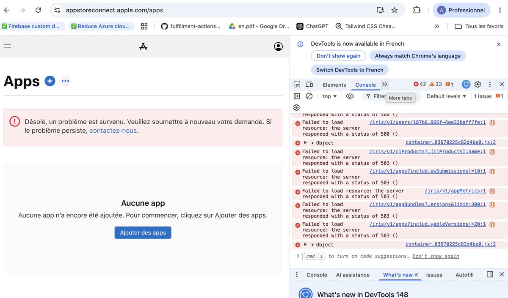Screen dimensions: 508x298
Task: Open the Reduce Azure clou... bookmark
Action: [102, 26]
